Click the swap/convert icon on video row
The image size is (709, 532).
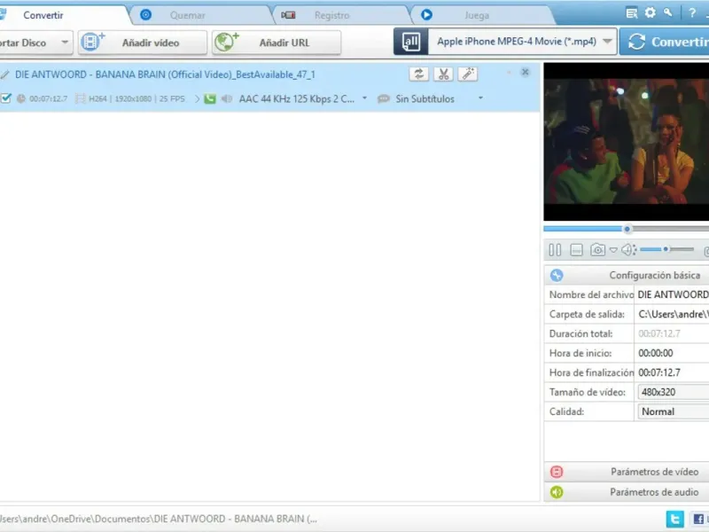point(418,74)
